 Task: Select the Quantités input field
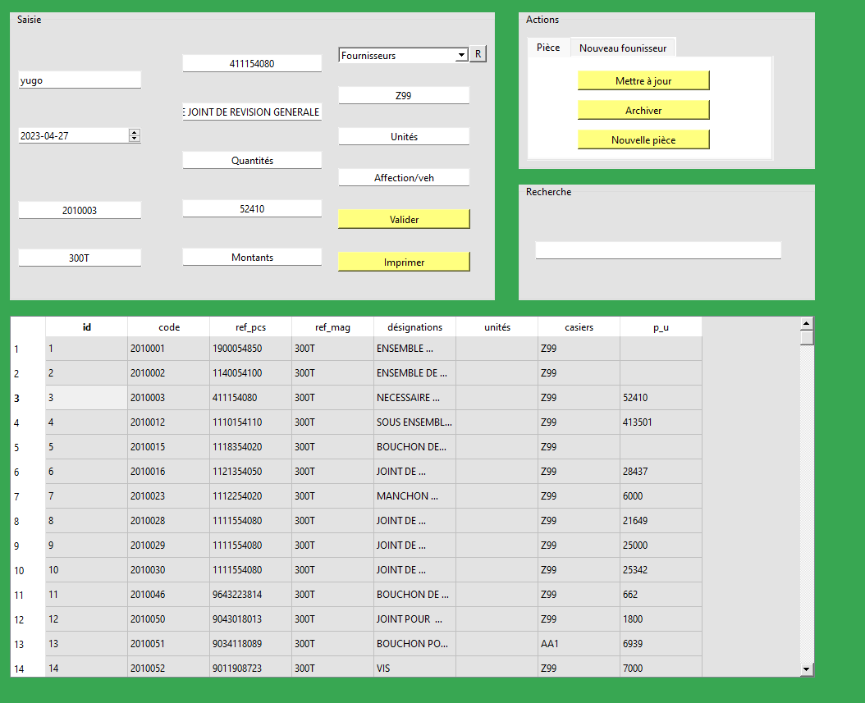point(251,159)
